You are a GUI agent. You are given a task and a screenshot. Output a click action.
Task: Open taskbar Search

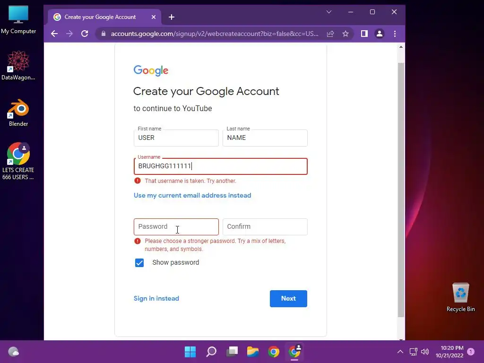click(x=211, y=352)
